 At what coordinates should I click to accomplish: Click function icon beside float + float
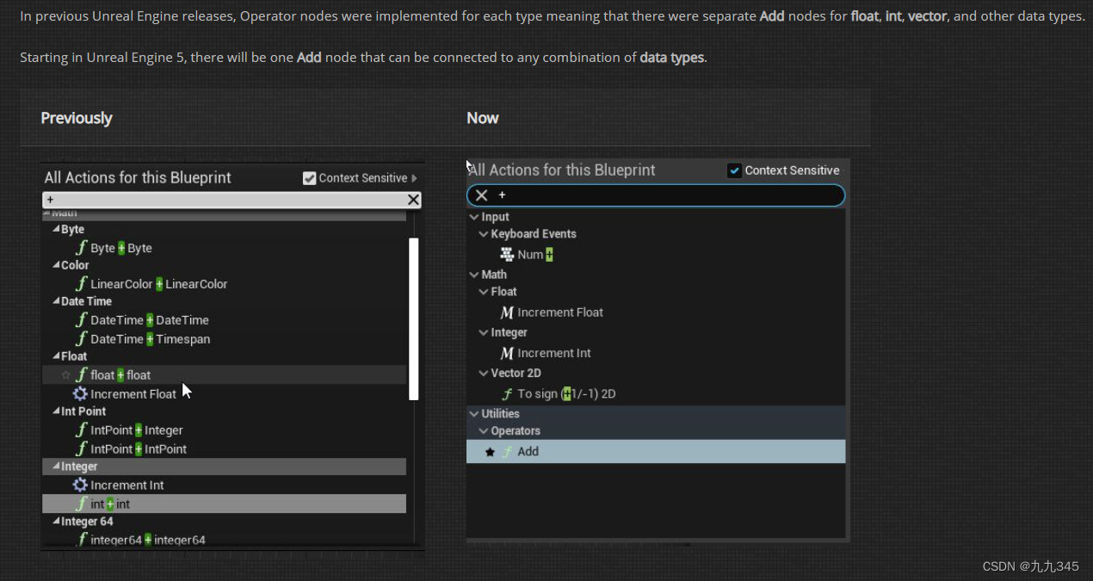(x=82, y=375)
